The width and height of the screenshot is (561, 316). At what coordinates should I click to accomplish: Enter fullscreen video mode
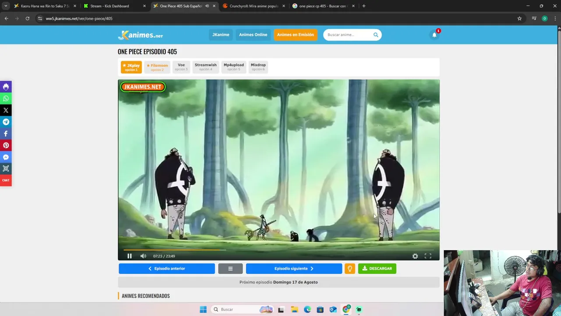(x=428, y=256)
